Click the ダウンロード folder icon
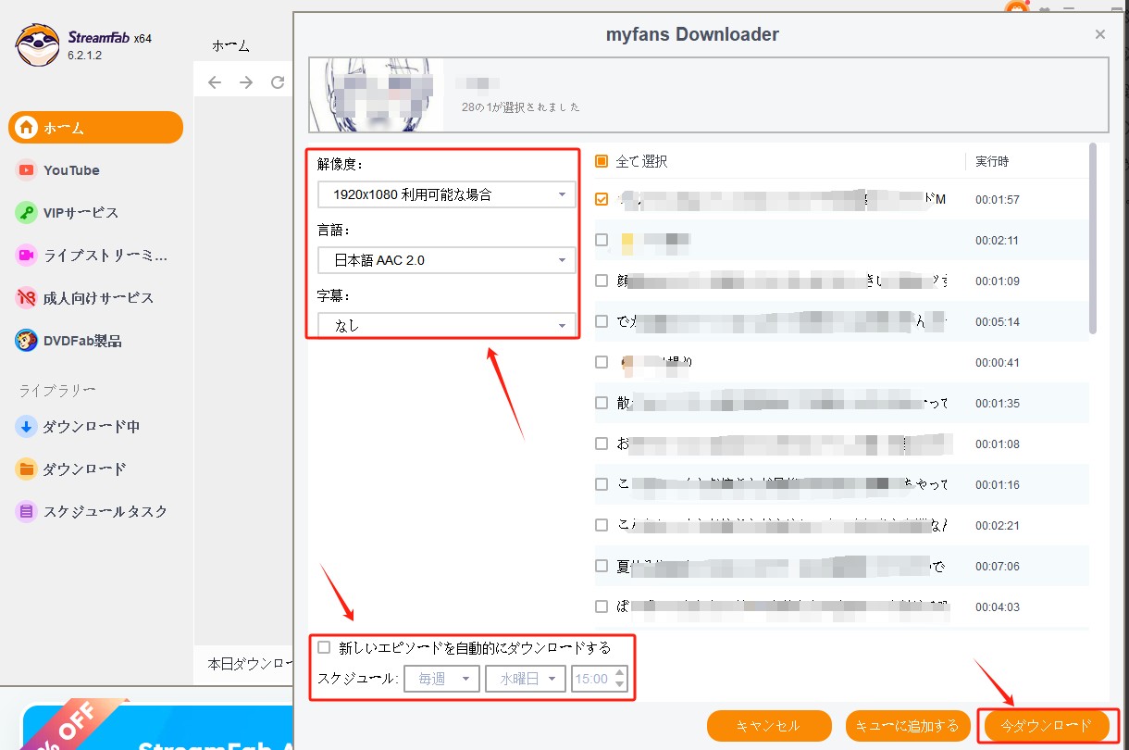Image resolution: width=1129 pixels, height=750 pixels. 26,469
